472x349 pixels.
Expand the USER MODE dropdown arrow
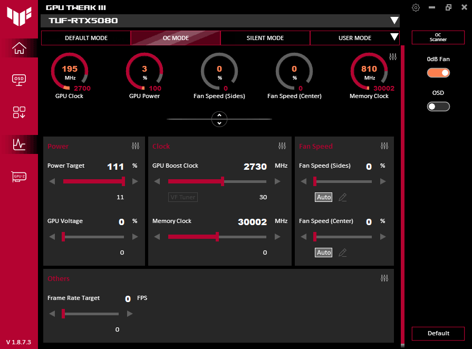click(393, 37)
